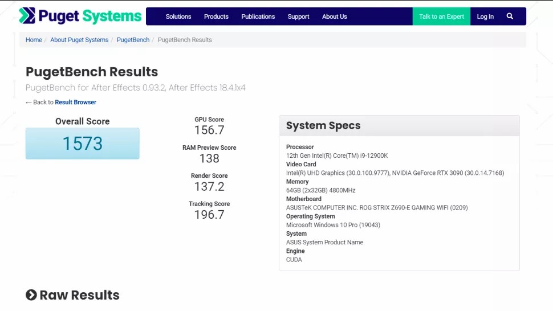Open the site search magnifier icon
The height and width of the screenshot is (311, 553).
coord(510,16)
